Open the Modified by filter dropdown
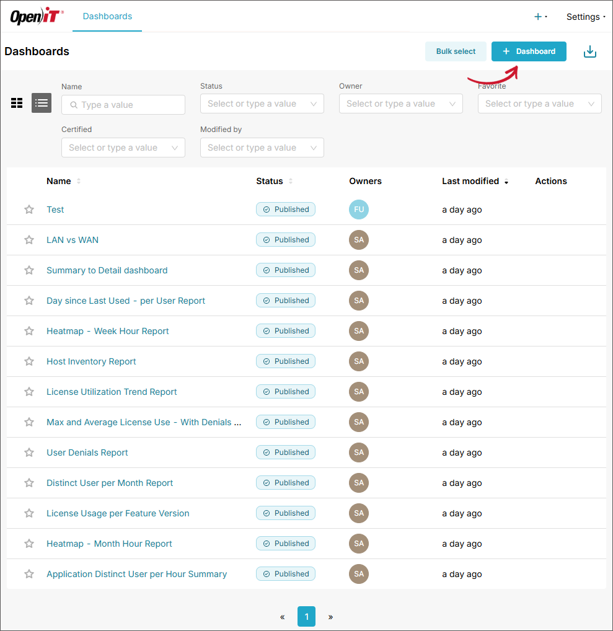Viewport: 613px width, 631px height. click(x=262, y=148)
